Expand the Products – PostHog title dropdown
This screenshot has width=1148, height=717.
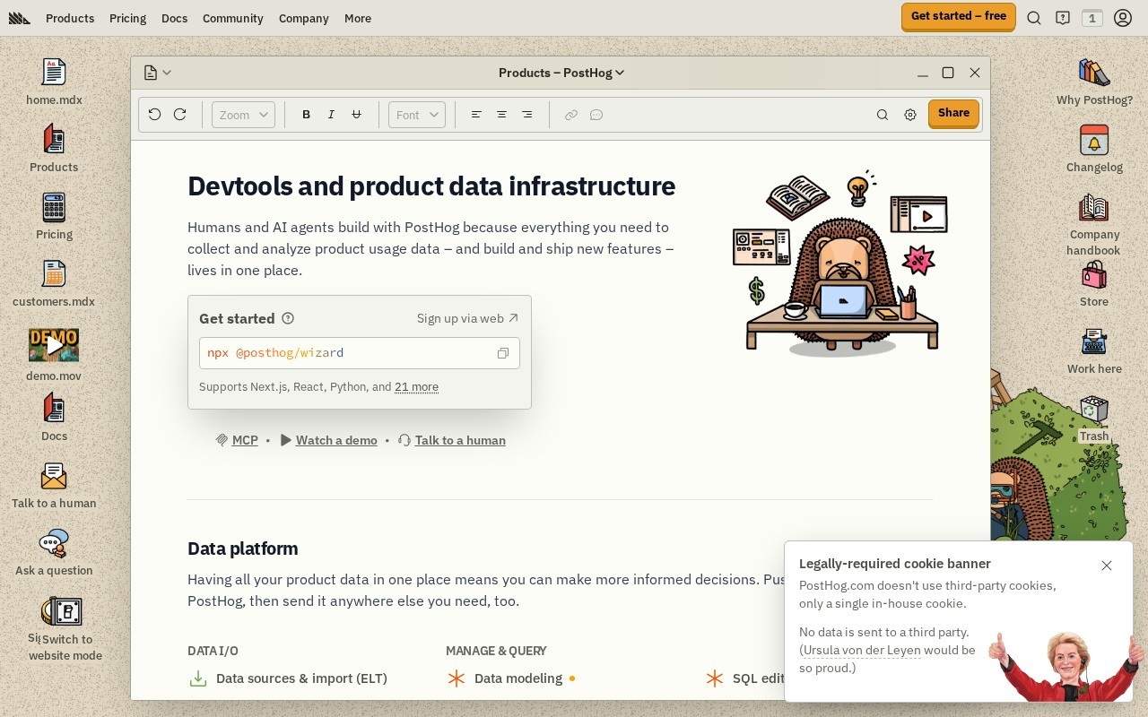coord(561,73)
